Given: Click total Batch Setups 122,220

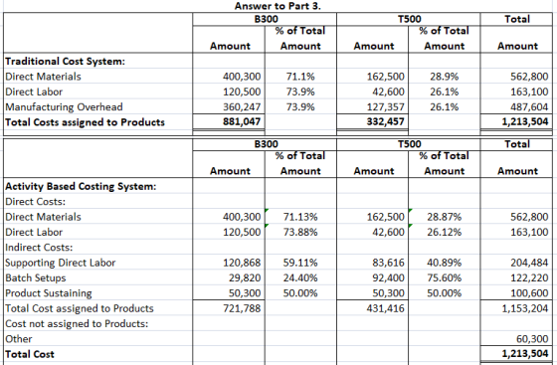Looking at the screenshot, I should click(x=529, y=277).
